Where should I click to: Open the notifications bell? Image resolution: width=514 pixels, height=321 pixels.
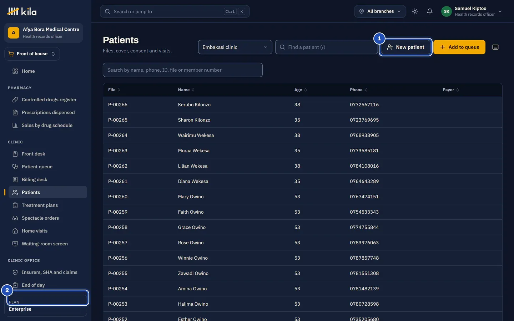point(430,11)
